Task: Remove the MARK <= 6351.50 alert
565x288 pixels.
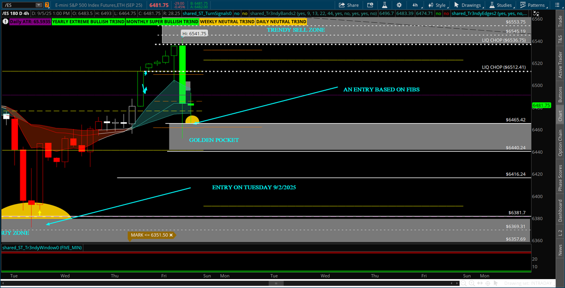Action: point(171,235)
